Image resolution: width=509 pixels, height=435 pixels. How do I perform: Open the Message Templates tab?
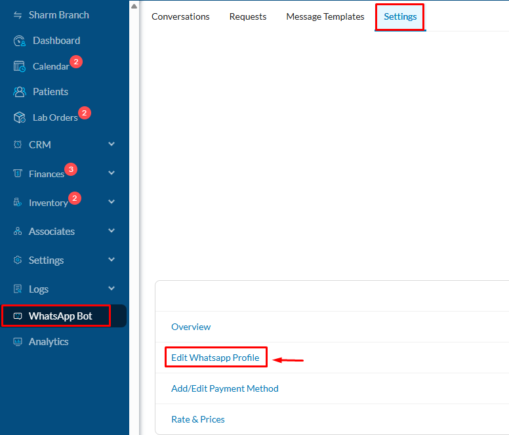pos(325,16)
